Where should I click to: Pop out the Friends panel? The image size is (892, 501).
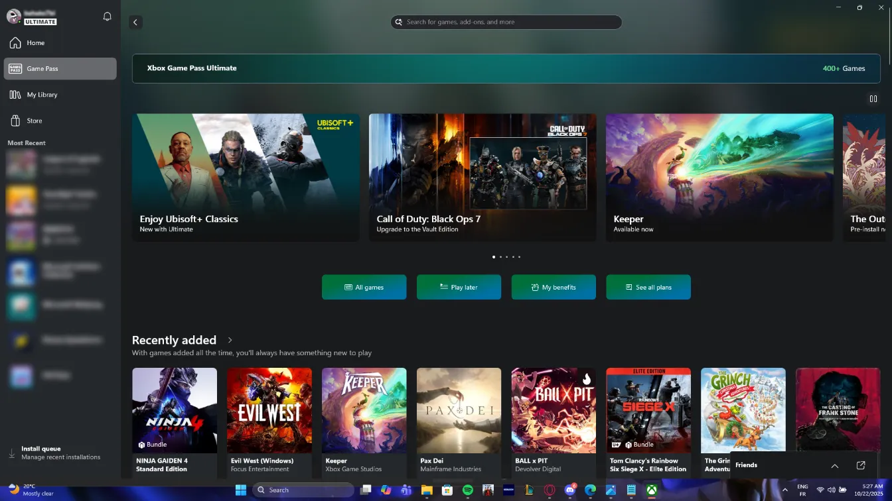coord(861,465)
